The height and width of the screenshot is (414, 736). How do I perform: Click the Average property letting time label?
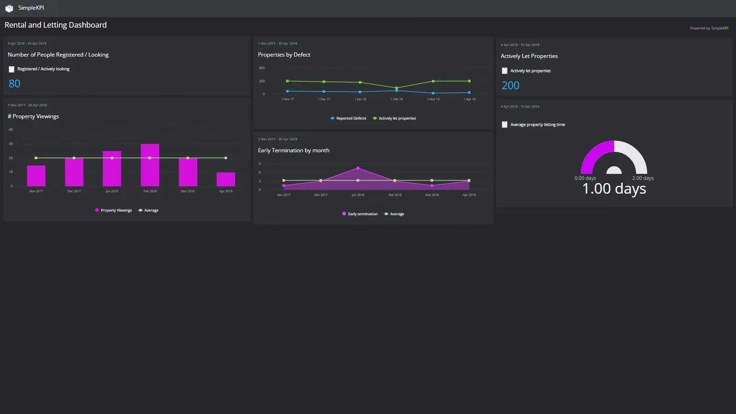[538, 125]
